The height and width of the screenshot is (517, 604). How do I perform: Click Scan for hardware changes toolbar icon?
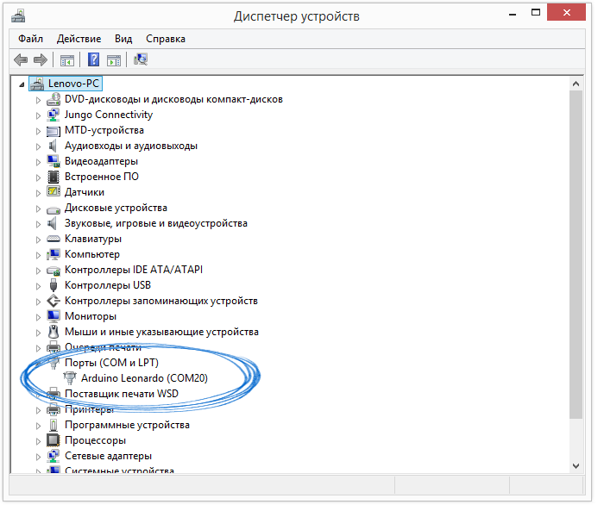(x=141, y=59)
